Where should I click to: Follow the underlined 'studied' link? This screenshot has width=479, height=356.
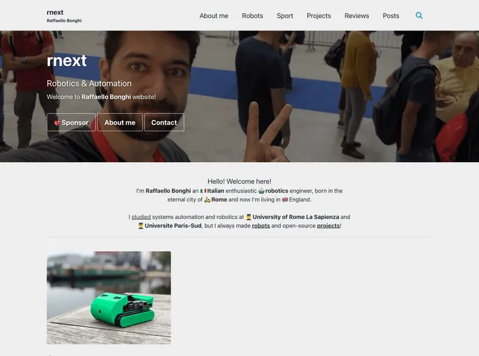pyautogui.click(x=141, y=217)
